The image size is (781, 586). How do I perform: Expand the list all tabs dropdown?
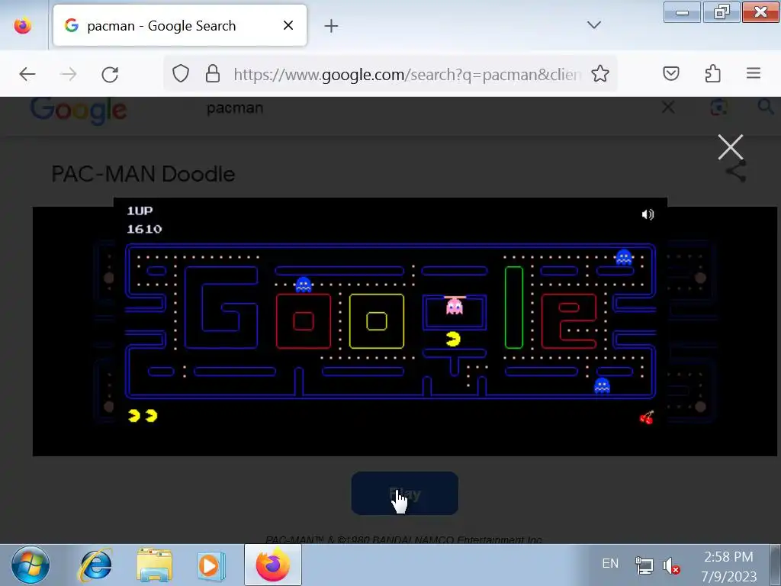point(593,25)
